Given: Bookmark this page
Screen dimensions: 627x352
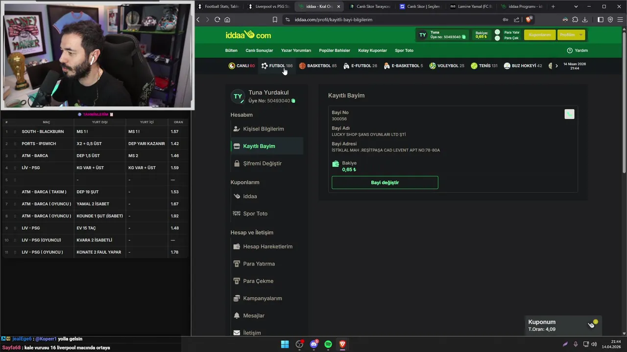Looking at the screenshot, I should click(x=275, y=20).
